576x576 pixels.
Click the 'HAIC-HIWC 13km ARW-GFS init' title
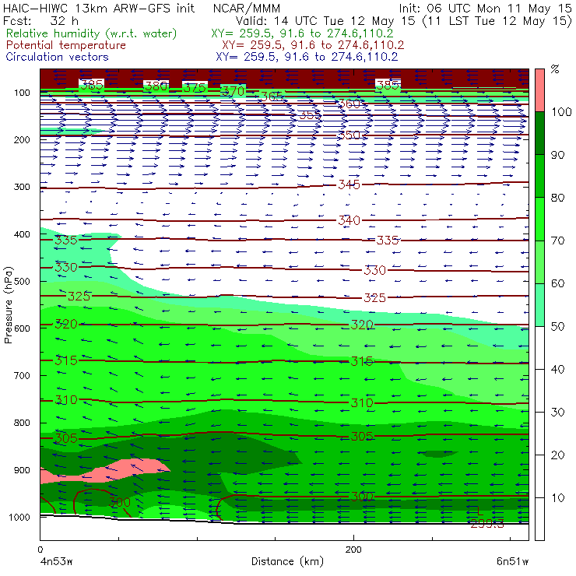tap(99, 9)
